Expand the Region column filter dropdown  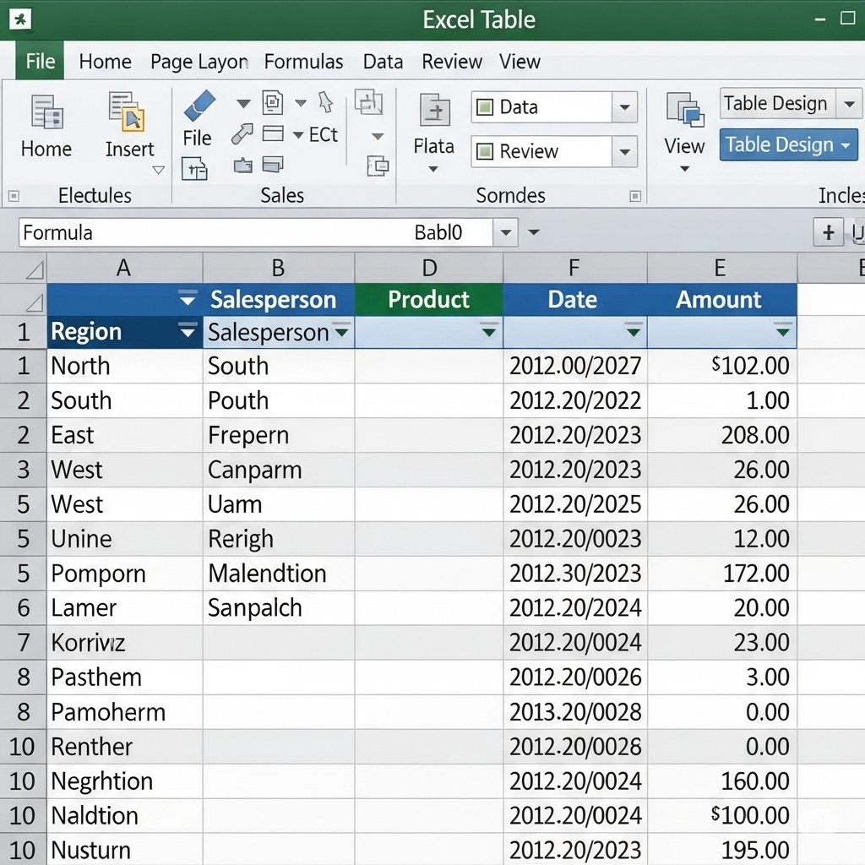[188, 332]
